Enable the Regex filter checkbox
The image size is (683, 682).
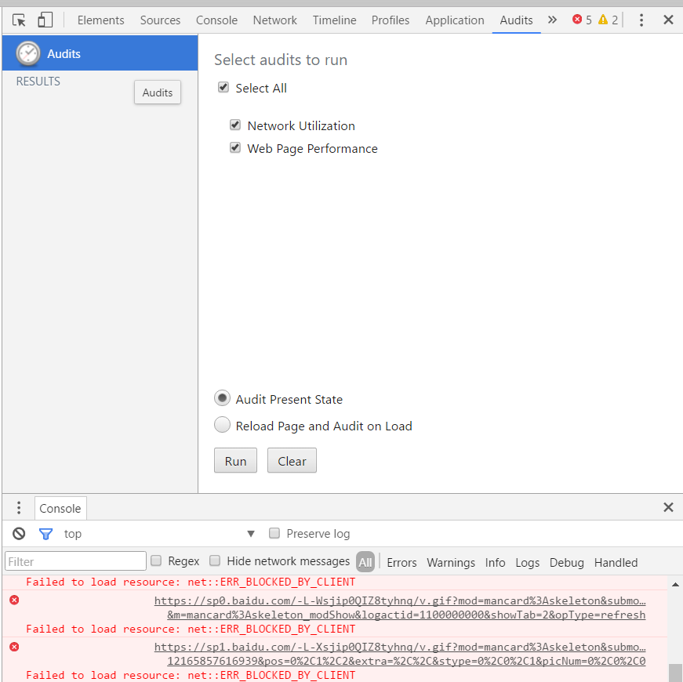click(x=156, y=560)
